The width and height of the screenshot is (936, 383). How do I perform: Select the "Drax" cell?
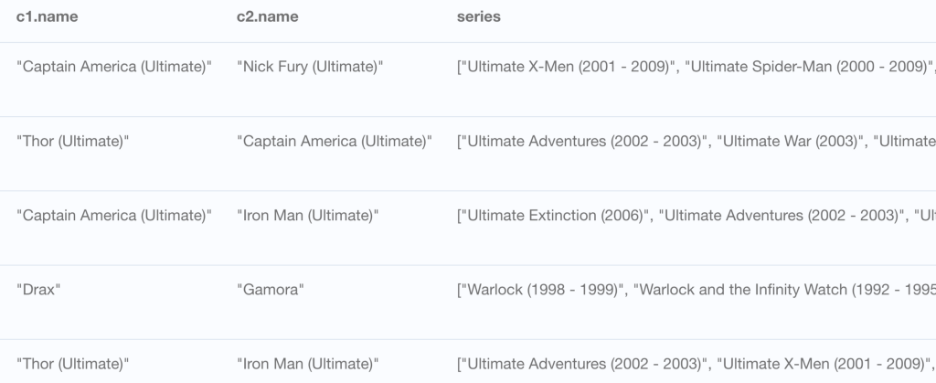pyautogui.click(x=38, y=290)
